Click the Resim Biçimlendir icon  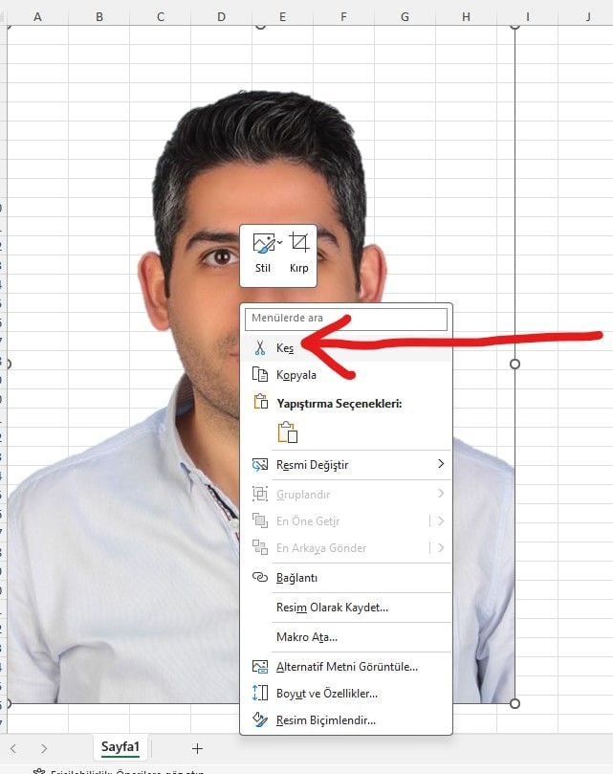pyautogui.click(x=260, y=719)
